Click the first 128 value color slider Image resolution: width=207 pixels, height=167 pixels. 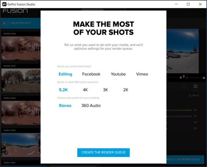(179, 110)
